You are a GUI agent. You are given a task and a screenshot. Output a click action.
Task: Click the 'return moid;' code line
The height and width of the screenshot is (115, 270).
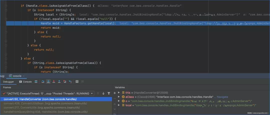click(x=51, y=28)
